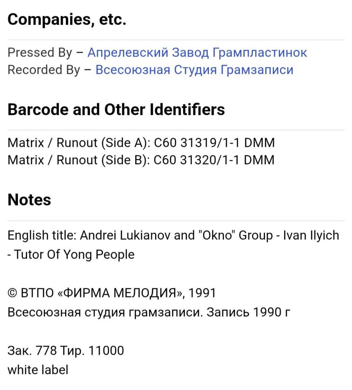
Task: Click the "Pressed By" label
Action: (x=40, y=53)
